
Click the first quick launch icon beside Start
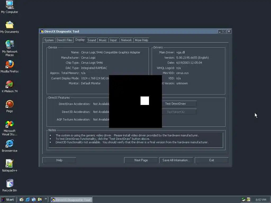[x=21, y=200]
